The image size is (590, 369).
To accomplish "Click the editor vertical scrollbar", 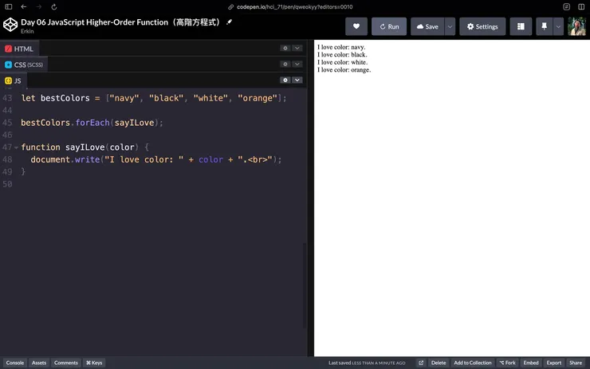I will (305, 286).
